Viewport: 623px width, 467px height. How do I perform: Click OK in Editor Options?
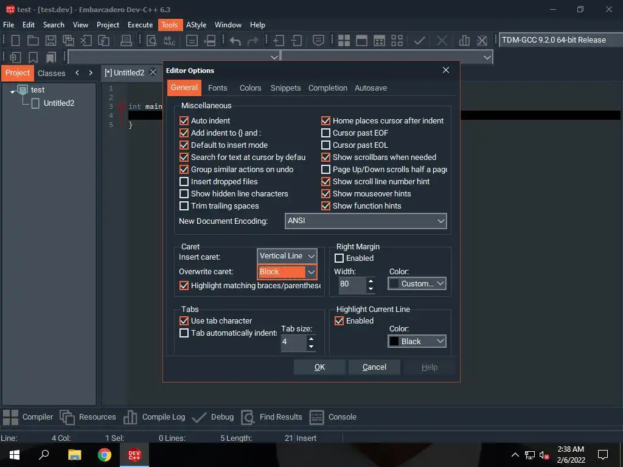pos(319,367)
